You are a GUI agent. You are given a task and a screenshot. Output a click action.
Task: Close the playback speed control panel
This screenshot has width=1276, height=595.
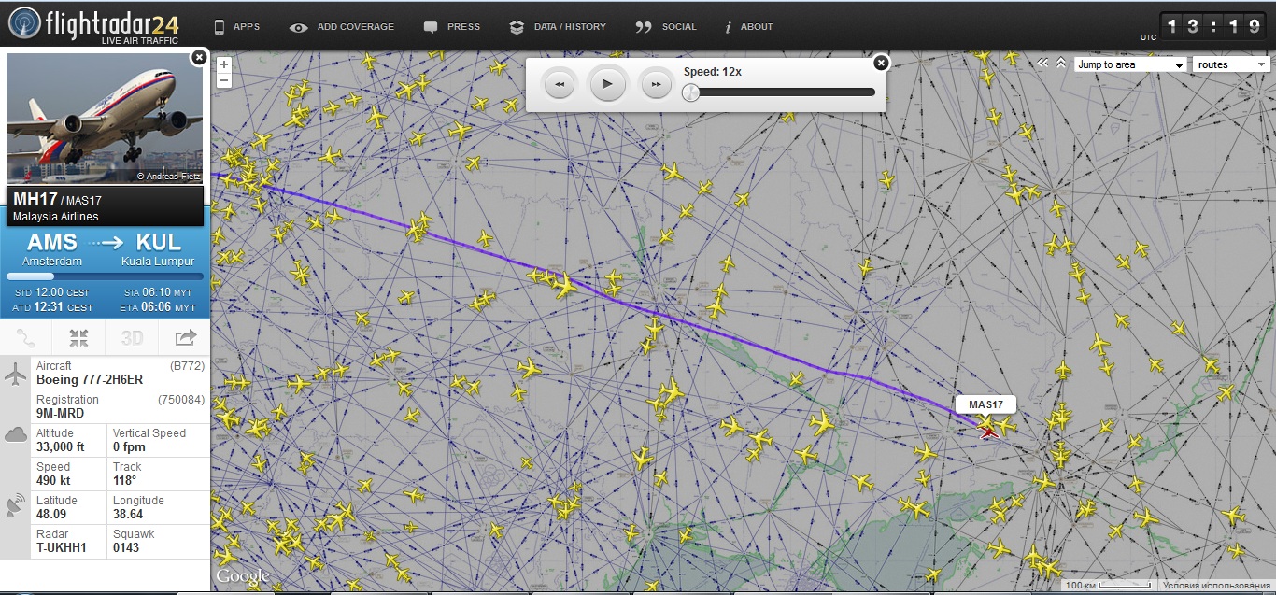(x=880, y=63)
